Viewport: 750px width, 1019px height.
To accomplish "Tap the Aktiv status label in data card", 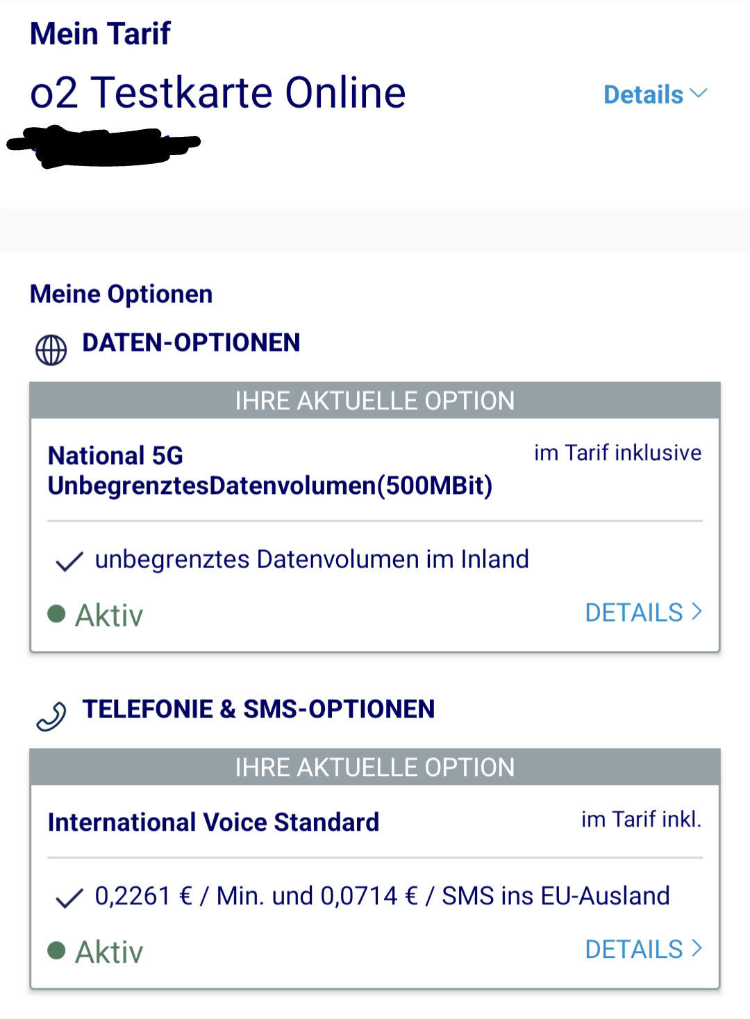I will (109, 615).
